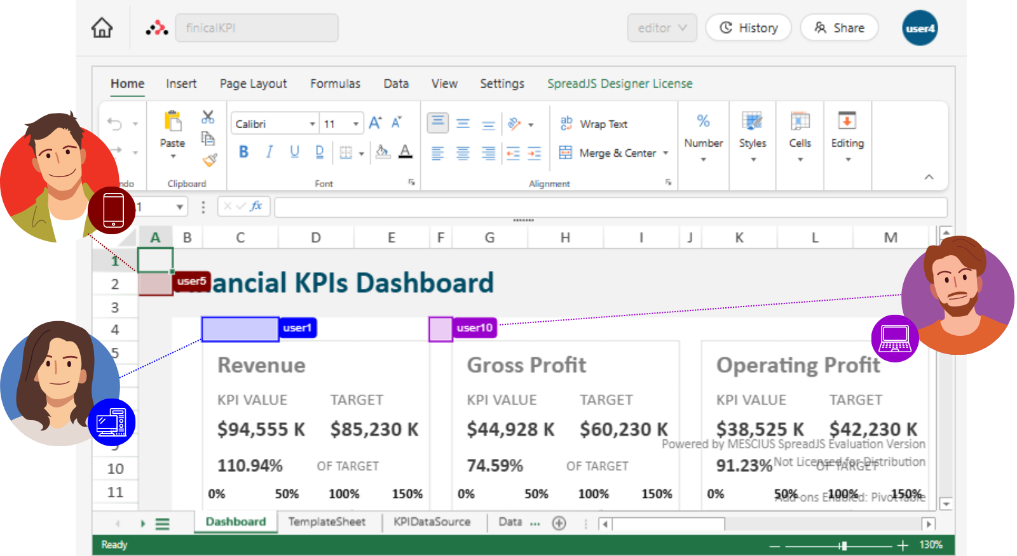
Task: Click the increase indent icon
Action: (x=535, y=153)
